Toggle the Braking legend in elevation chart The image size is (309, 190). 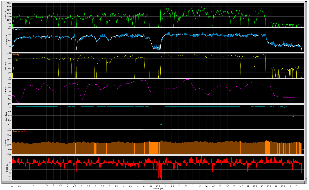[24, 131]
